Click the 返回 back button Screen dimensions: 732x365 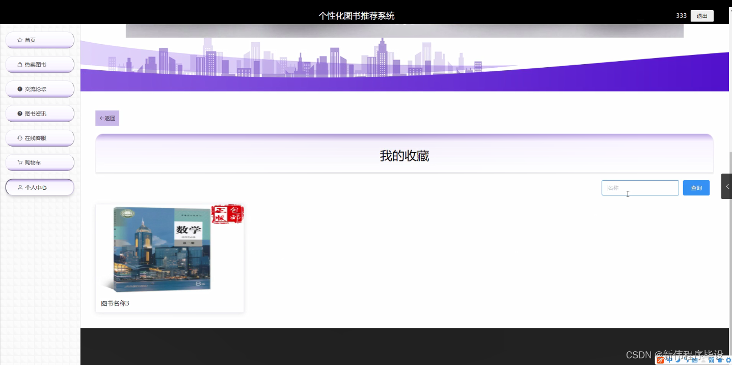[107, 118]
